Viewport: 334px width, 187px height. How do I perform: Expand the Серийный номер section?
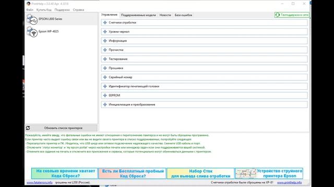pyautogui.click(x=204, y=77)
